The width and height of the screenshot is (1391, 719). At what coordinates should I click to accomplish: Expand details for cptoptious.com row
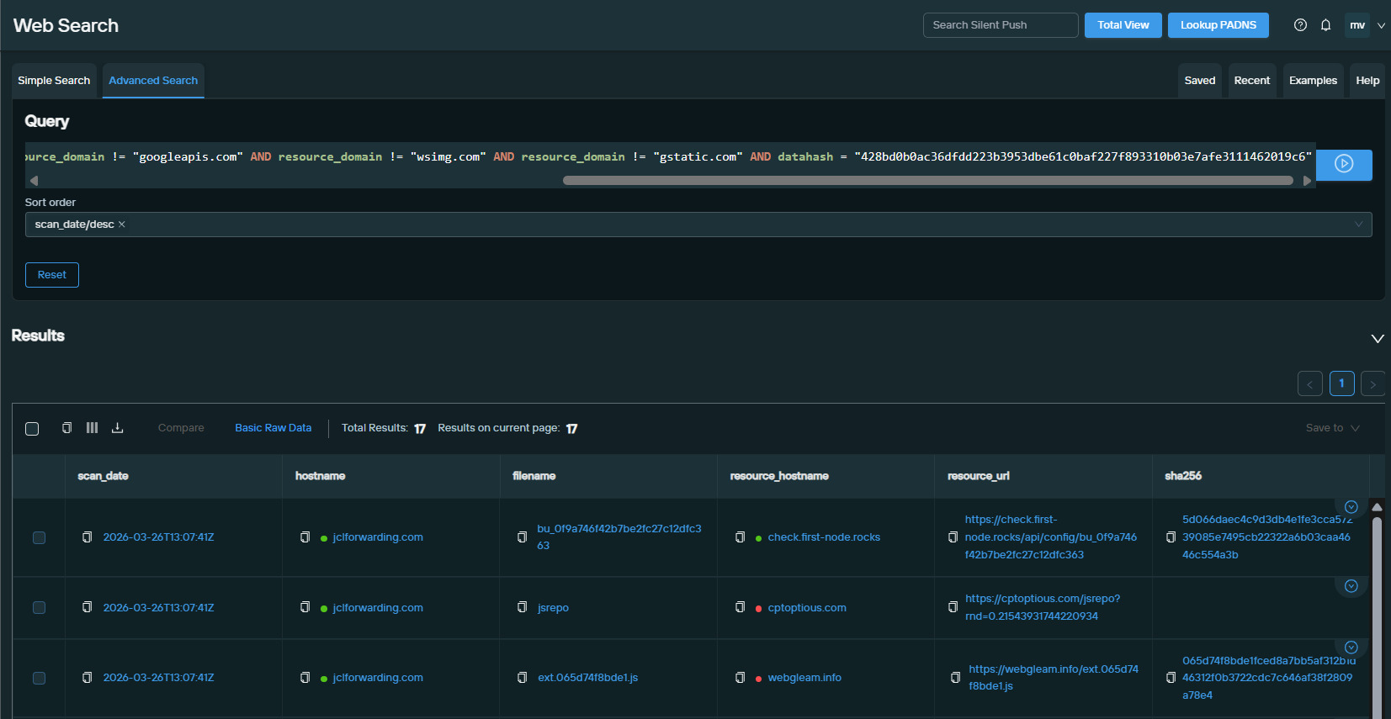tap(1351, 586)
